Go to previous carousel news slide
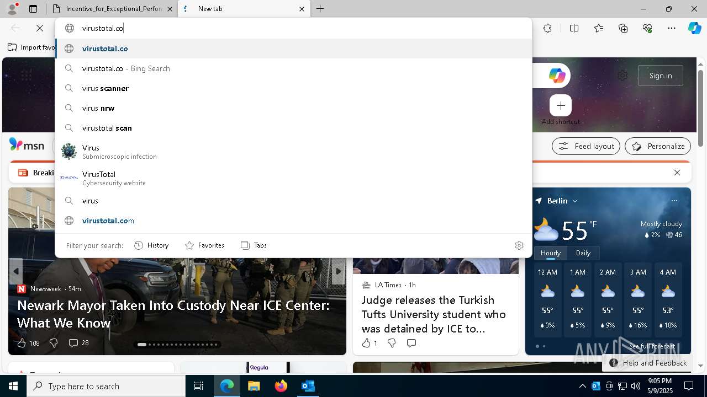The height and width of the screenshot is (397, 707). tap(16, 271)
